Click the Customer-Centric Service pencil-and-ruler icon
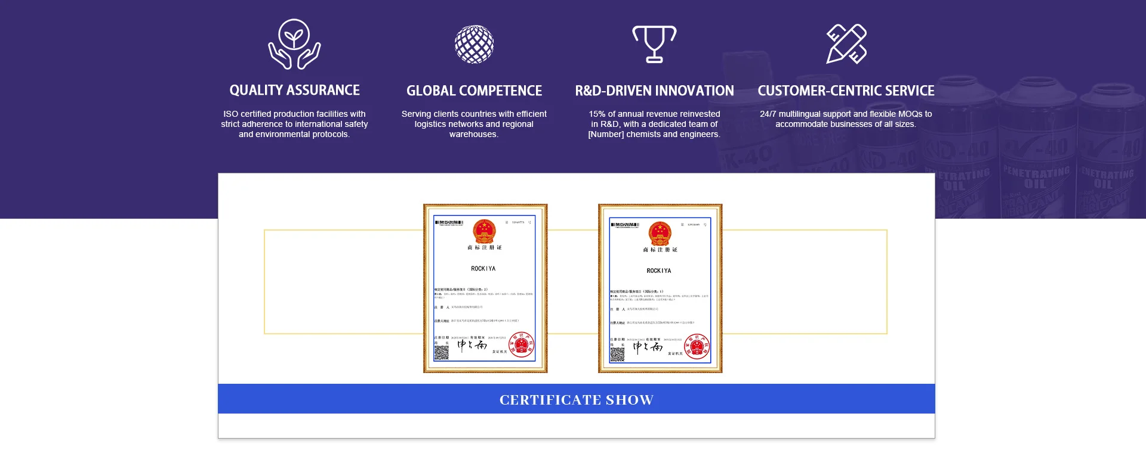This screenshot has height=466, width=1146. click(846, 44)
